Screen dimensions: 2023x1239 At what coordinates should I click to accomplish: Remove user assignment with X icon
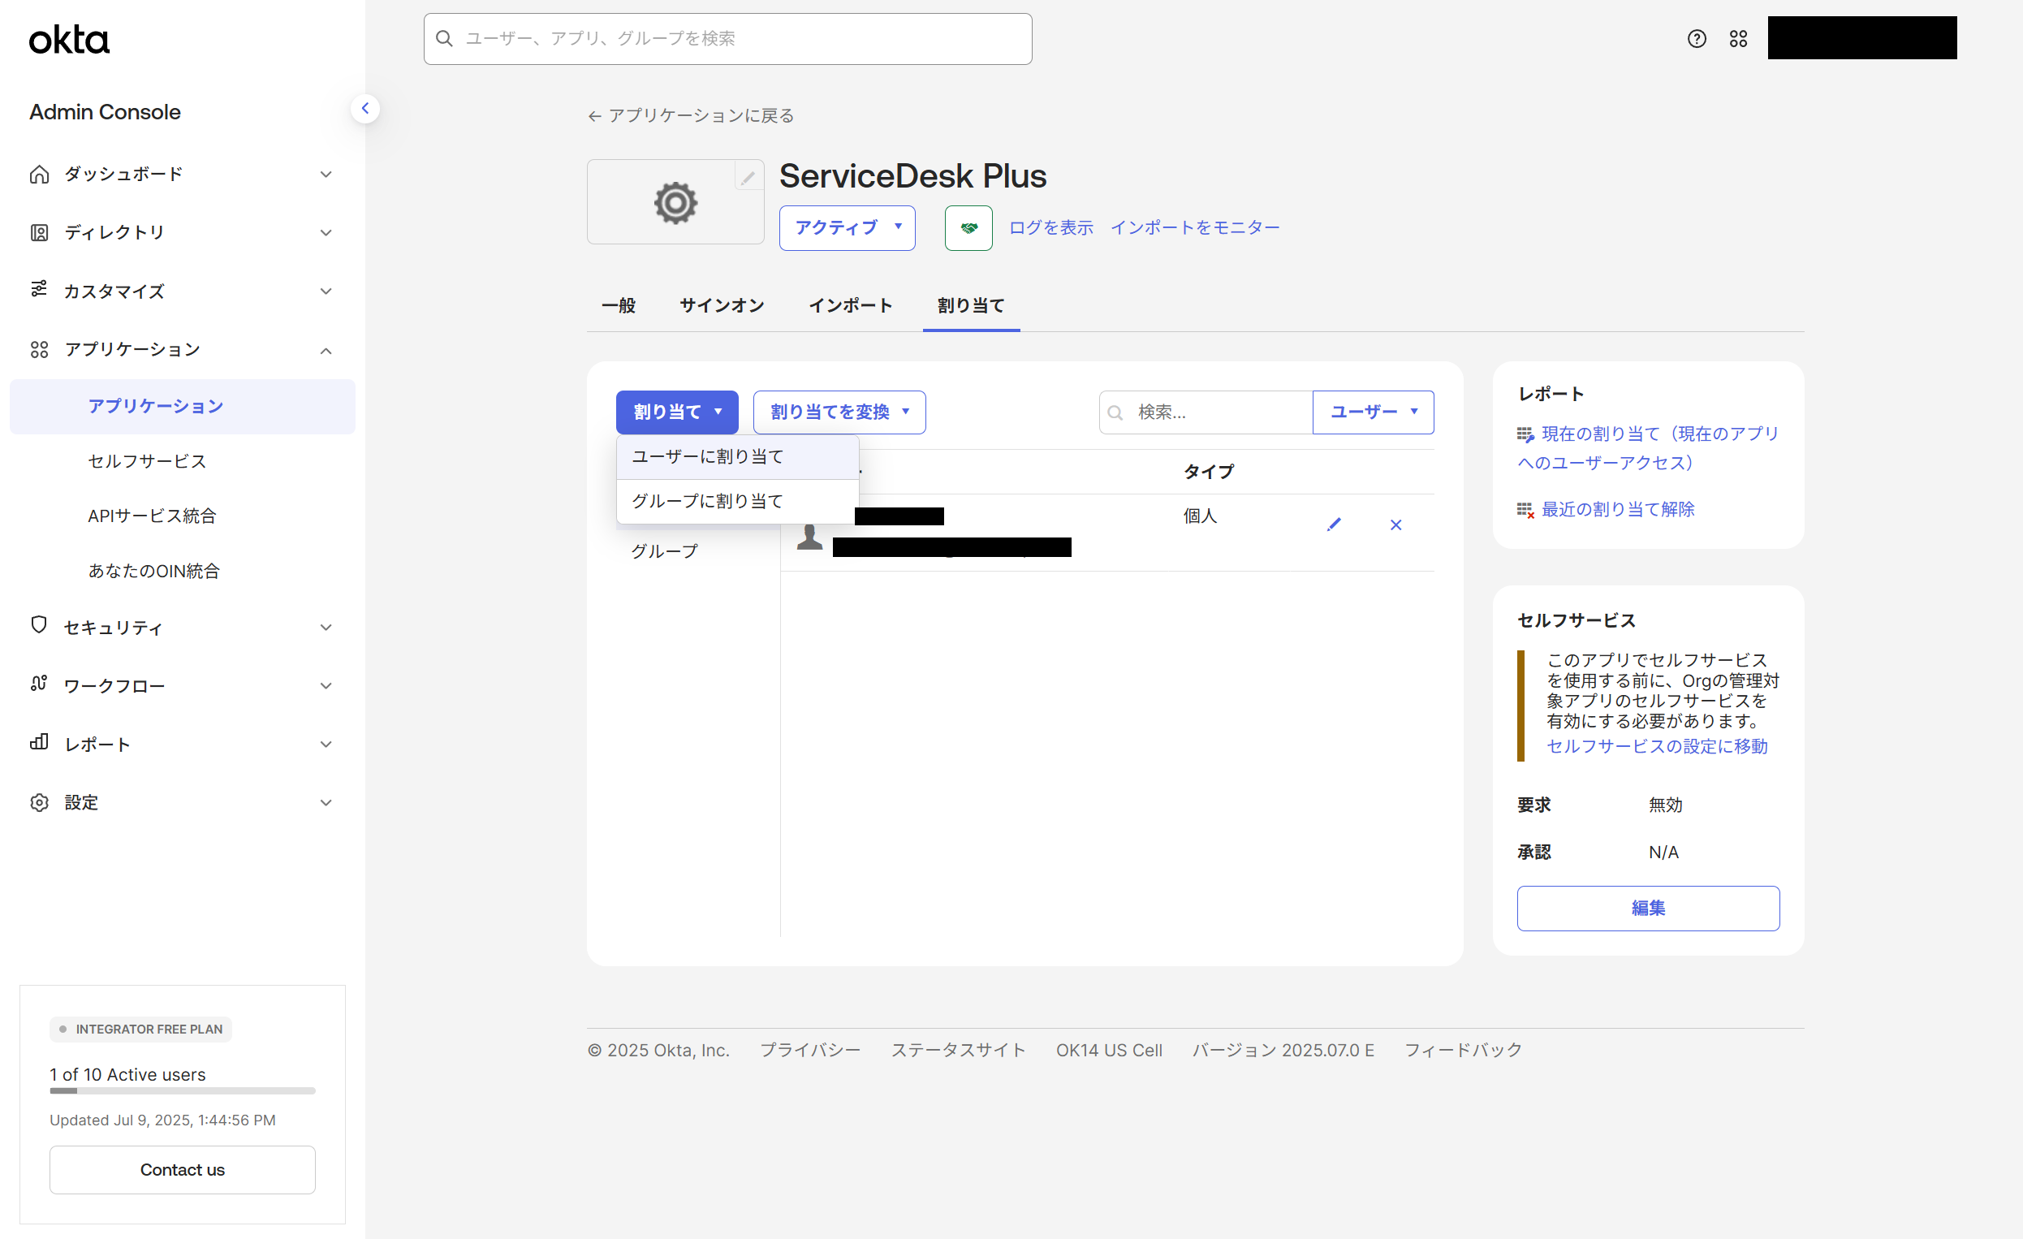pyautogui.click(x=1395, y=525)
